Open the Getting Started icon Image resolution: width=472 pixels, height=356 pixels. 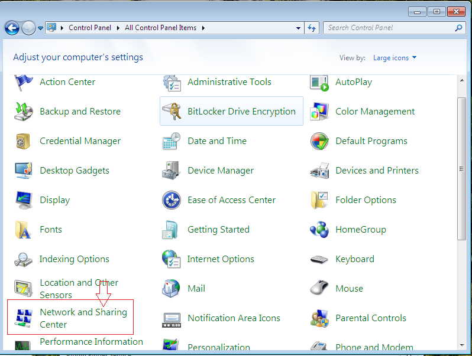tap(170, 230)
